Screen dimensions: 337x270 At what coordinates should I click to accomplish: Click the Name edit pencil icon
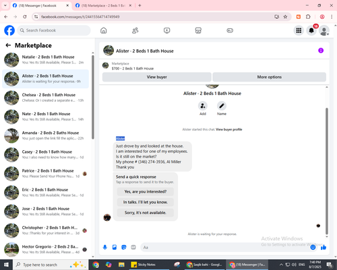point(222,106)
